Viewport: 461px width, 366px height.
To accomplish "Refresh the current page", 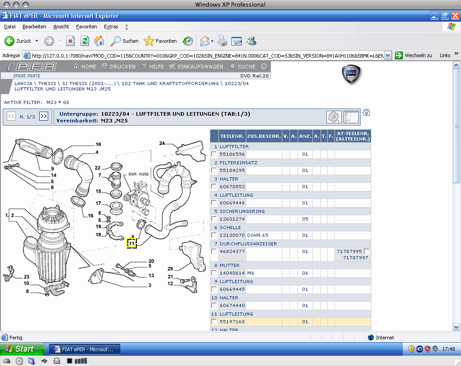I will click(x=85, y=41).
